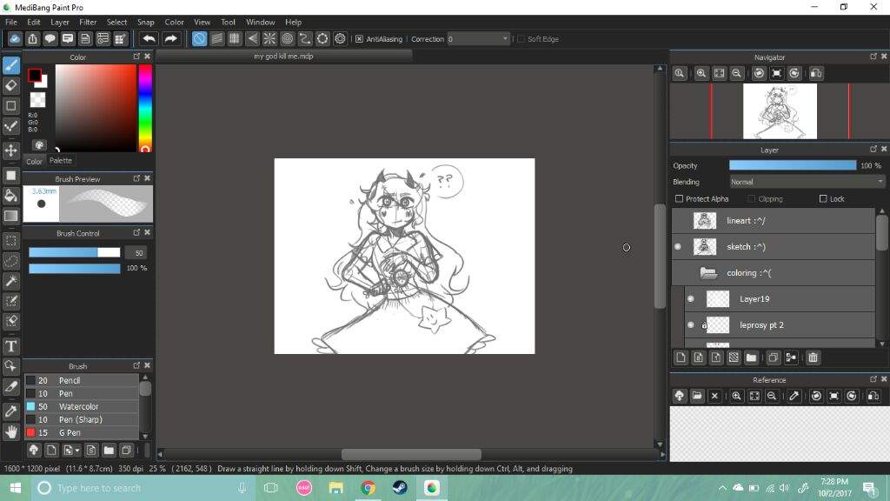Screen dimensions: 890x501
Task: Select the Move tool
Action: point(10,150)
